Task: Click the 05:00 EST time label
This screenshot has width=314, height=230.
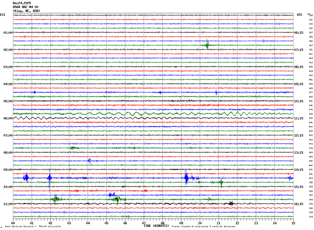Action: pos(8,101)
